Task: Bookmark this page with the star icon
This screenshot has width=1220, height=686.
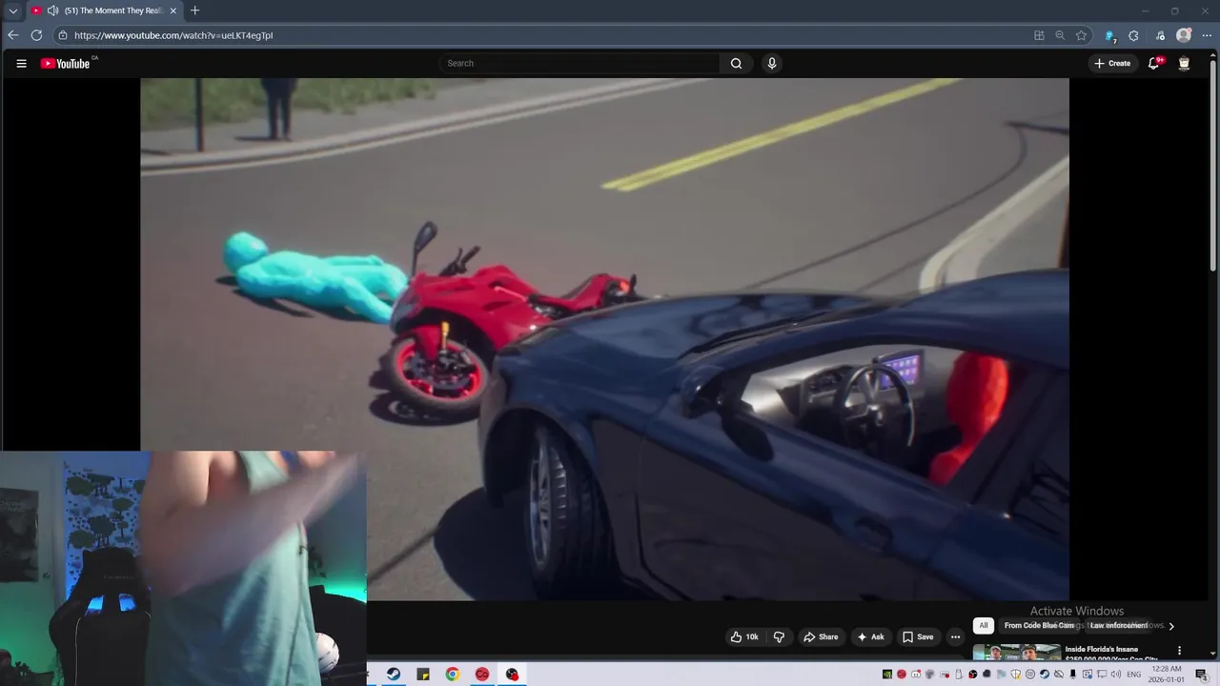Action: [x=1081, y=35]
